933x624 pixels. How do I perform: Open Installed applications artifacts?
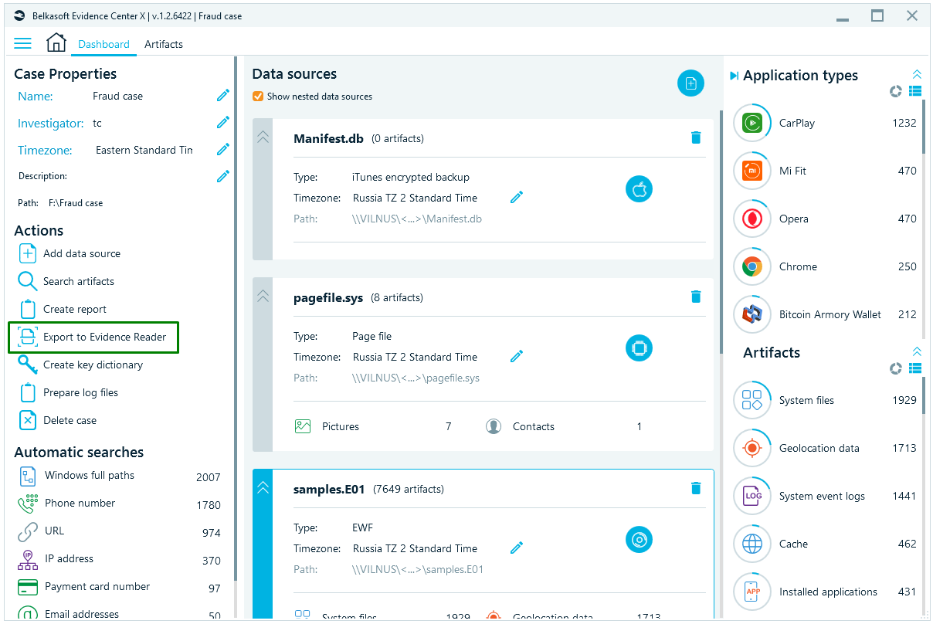(x=825, y=592)
